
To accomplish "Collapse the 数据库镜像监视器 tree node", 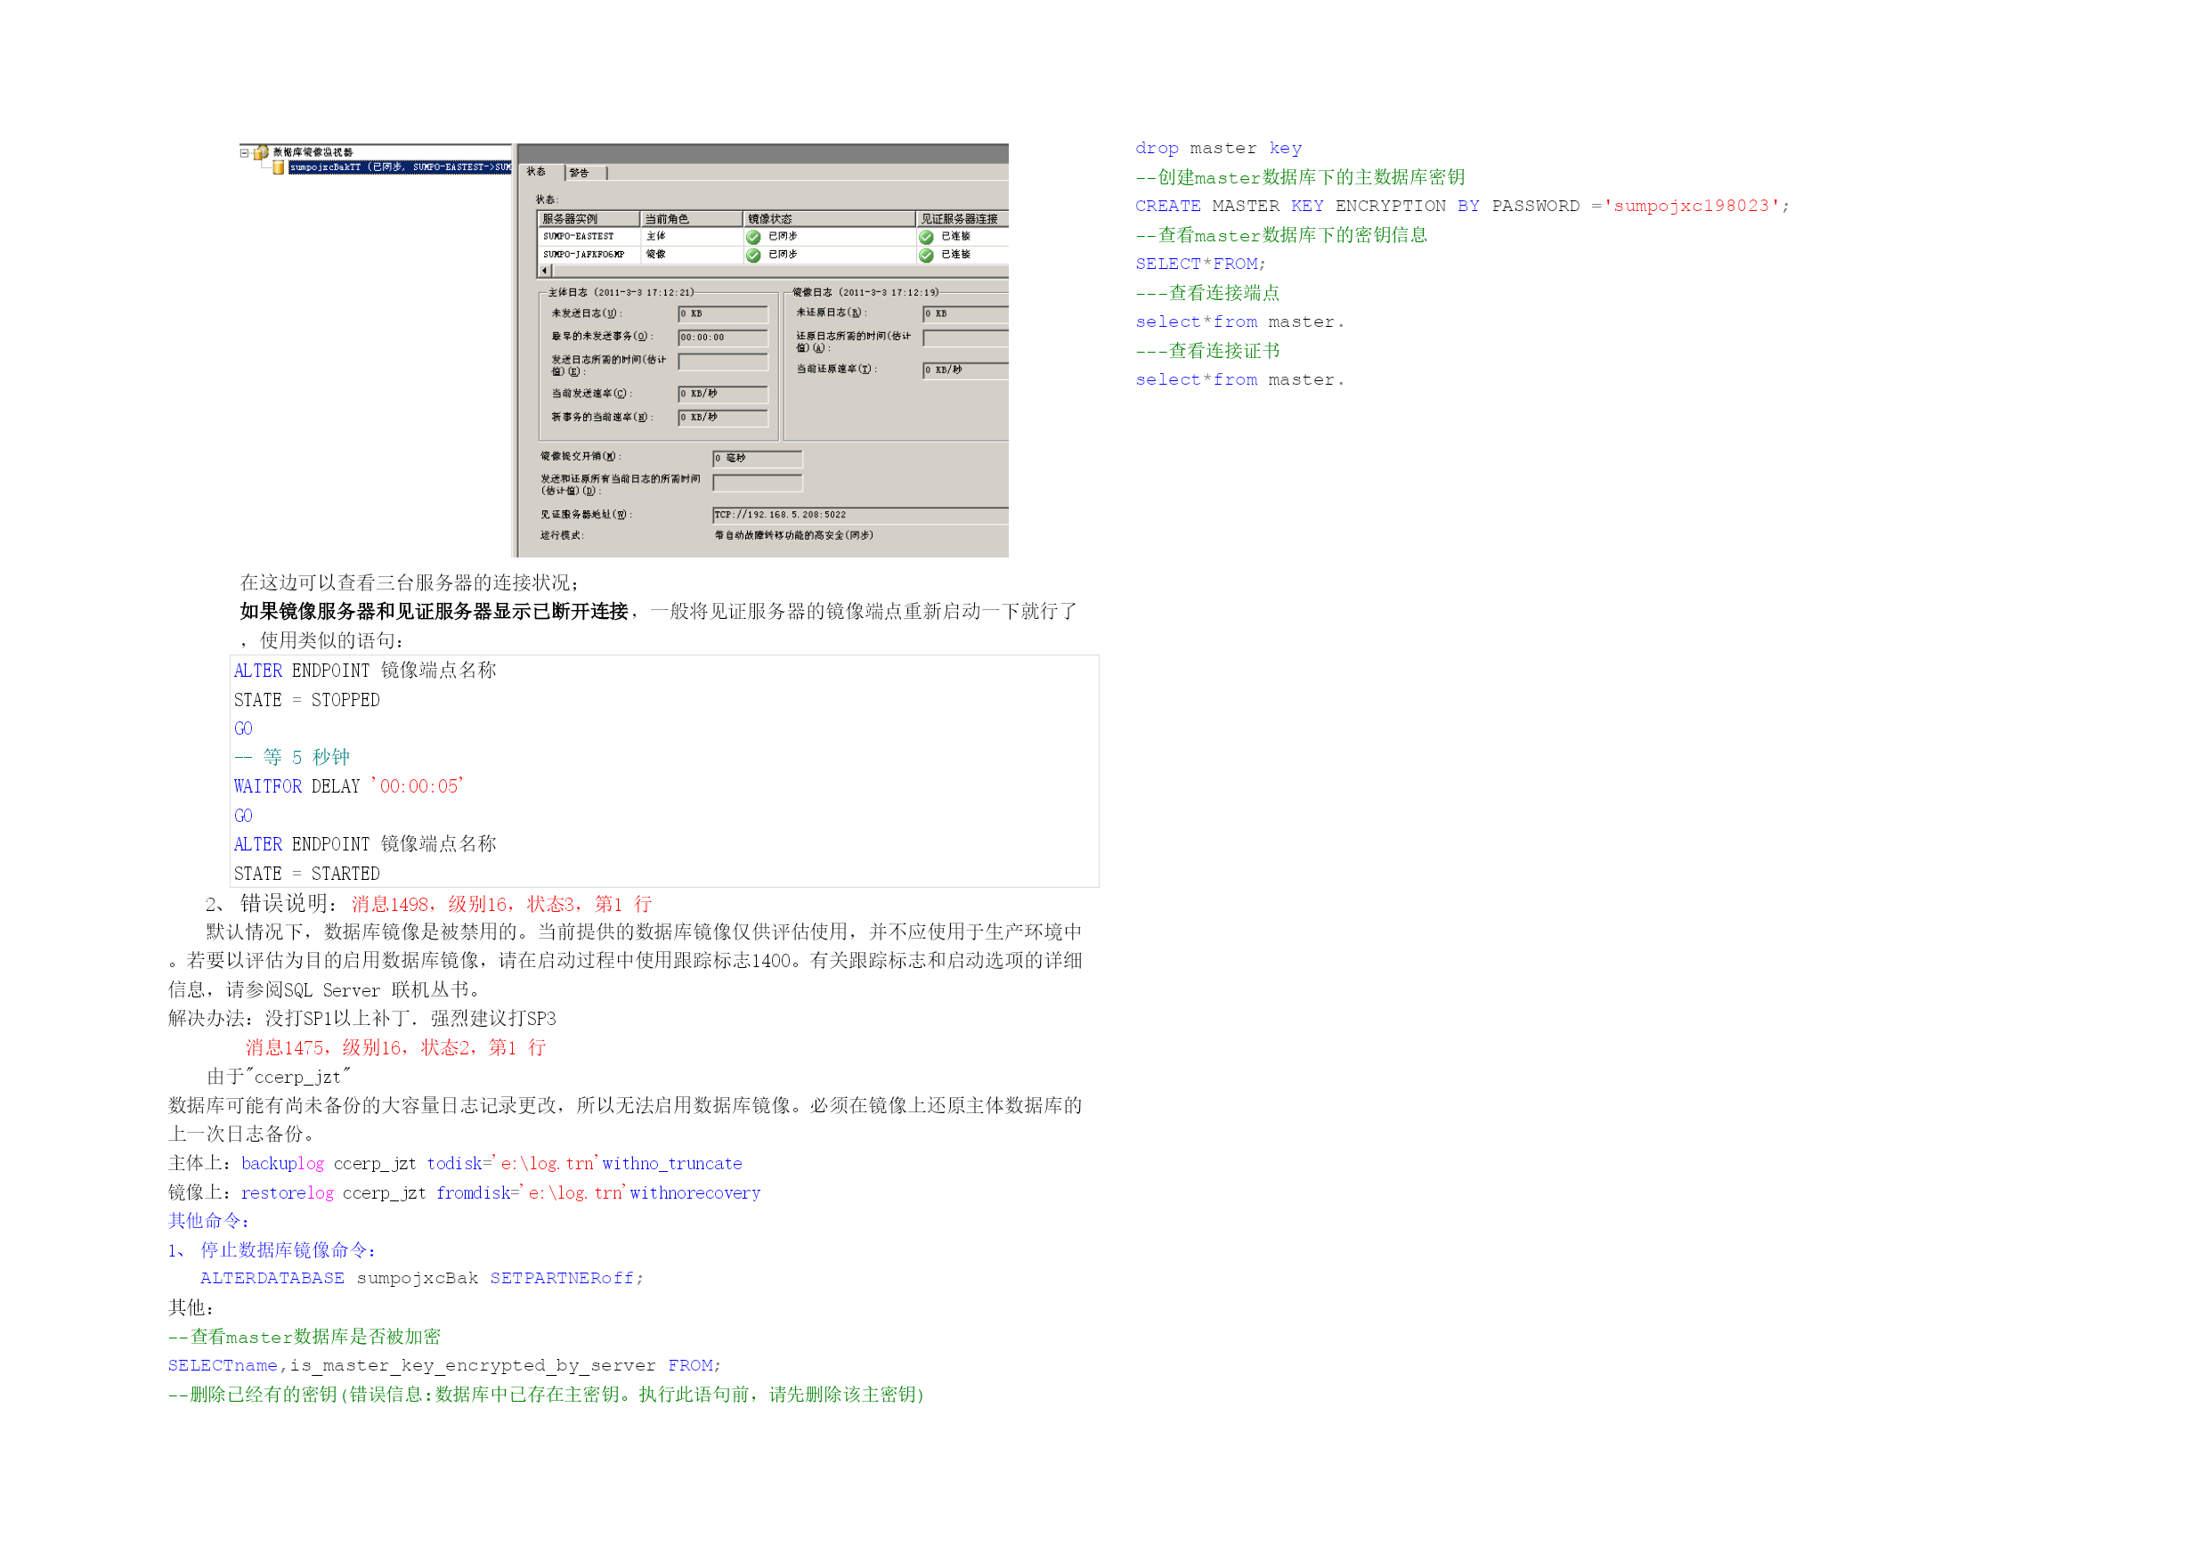I will click(244, 152).
